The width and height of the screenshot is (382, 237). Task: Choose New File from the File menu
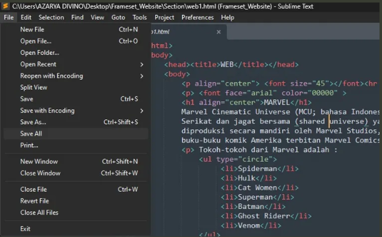click(76, 29)
